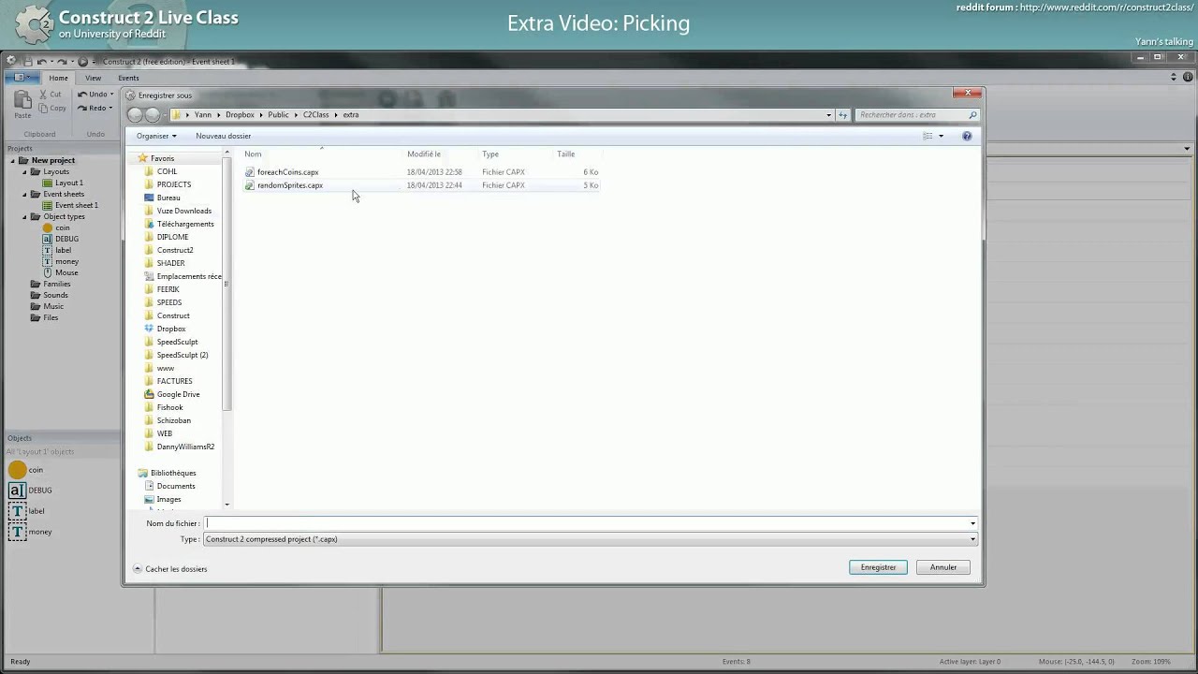The height and width of the screenshot is (674, 1198).
Task: Click the Annuler button
Action: tap(943, 567)
